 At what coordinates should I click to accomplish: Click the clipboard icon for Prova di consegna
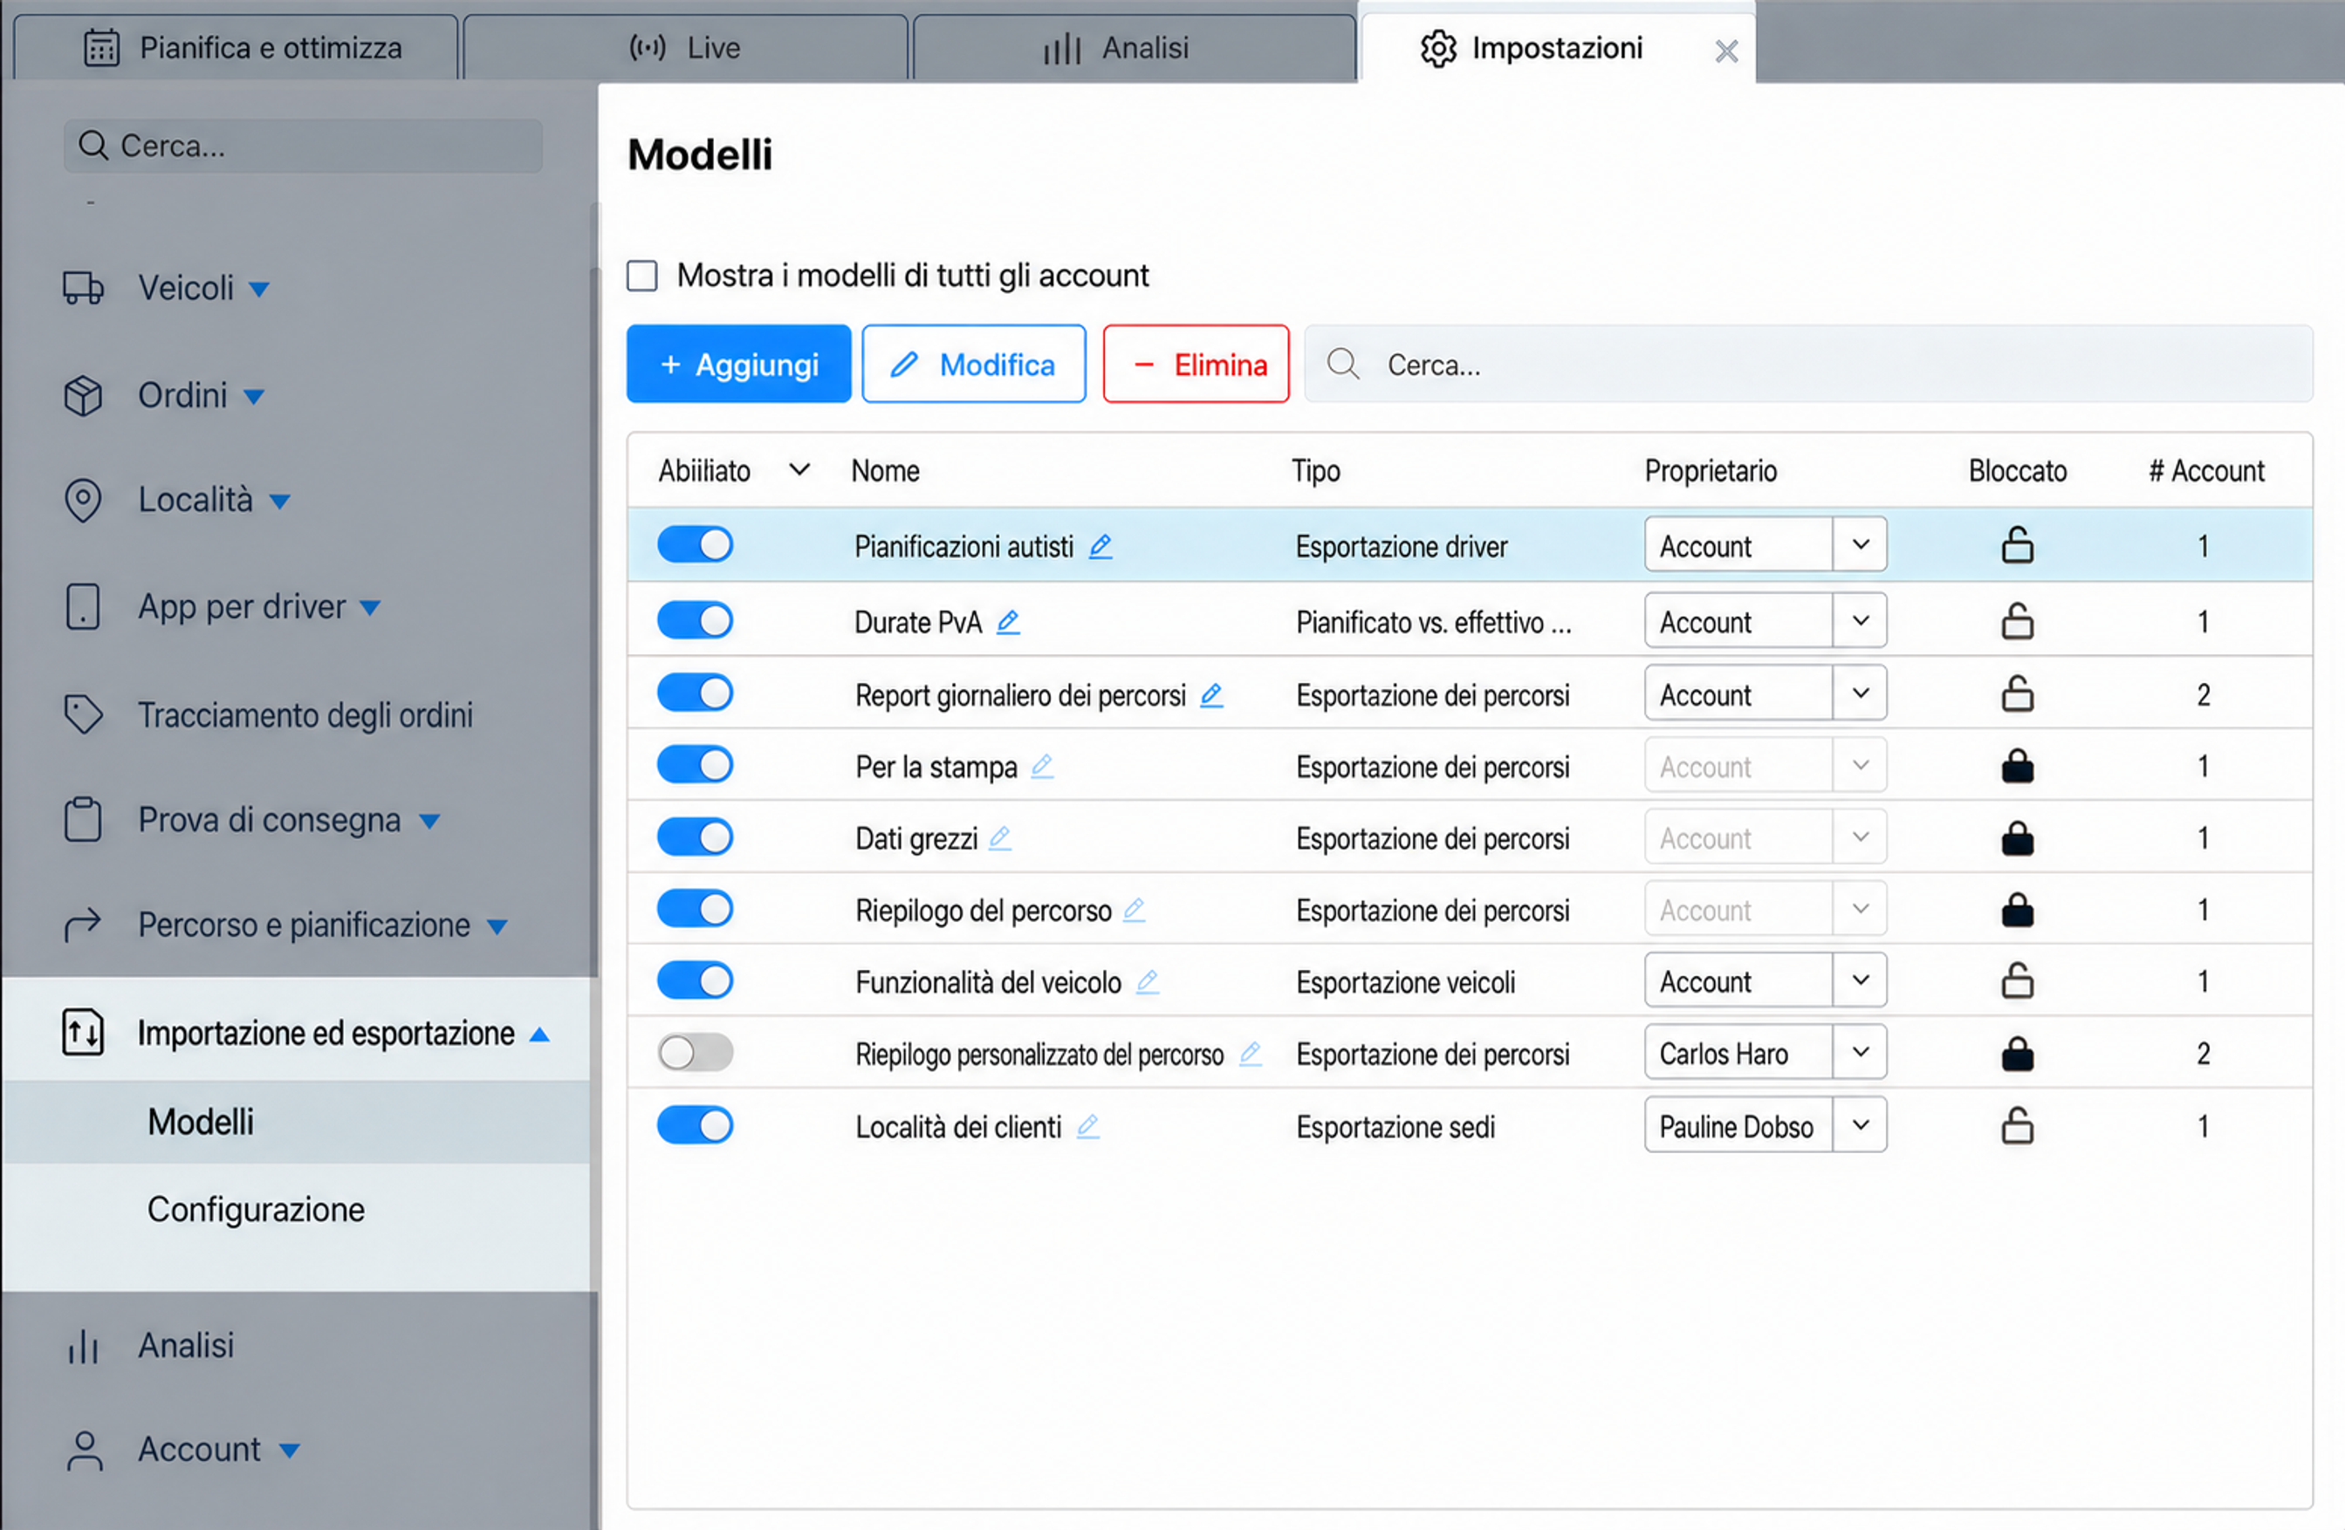(x=83, y=819)
